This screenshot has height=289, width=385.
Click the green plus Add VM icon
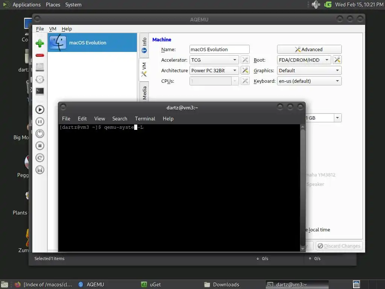coord(40,43)
